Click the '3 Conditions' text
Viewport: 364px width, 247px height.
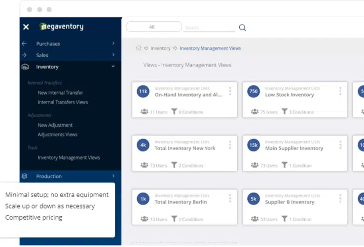coord(301,112)
